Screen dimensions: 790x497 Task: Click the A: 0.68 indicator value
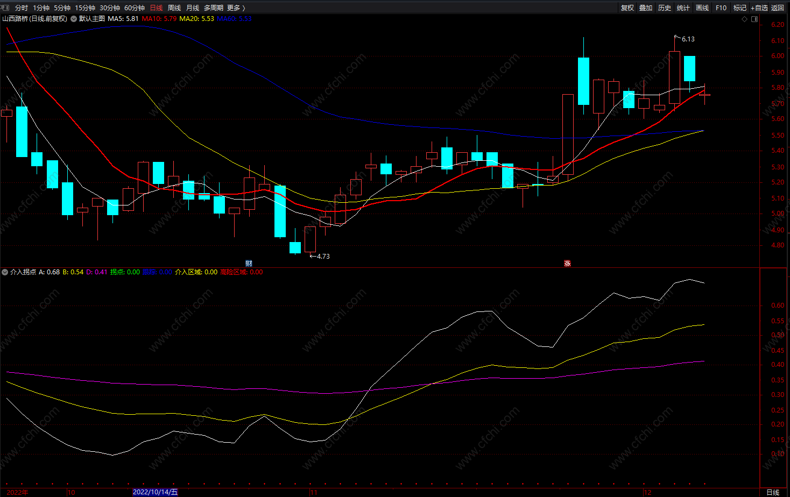point(50,272)
